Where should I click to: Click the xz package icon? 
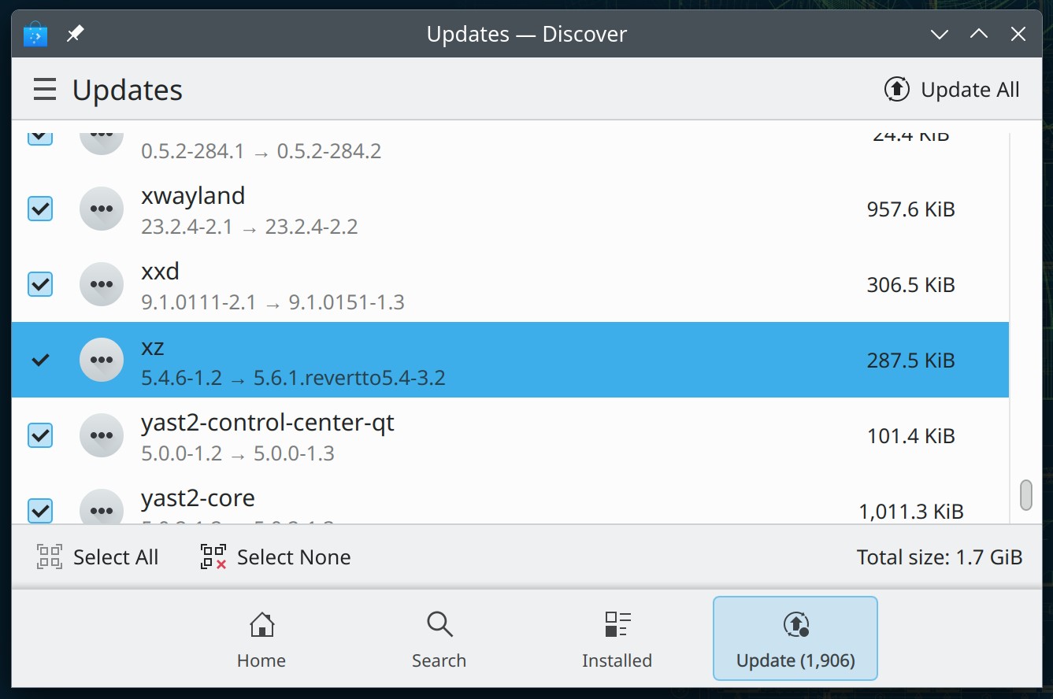(102, 361)
